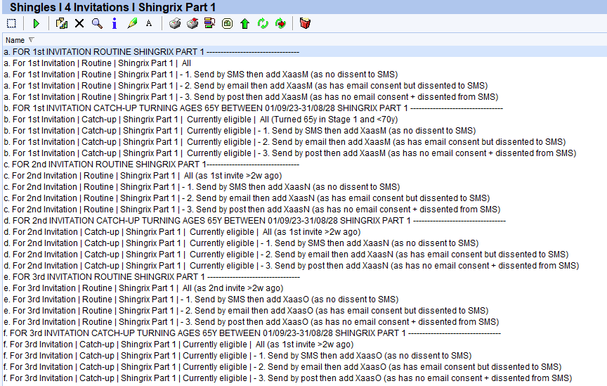Select 'f. For 3rd Invitation | Catch-up' All row
Image resolution: width=607 pixels, height=386 pixels.
(x=305, y=344)
